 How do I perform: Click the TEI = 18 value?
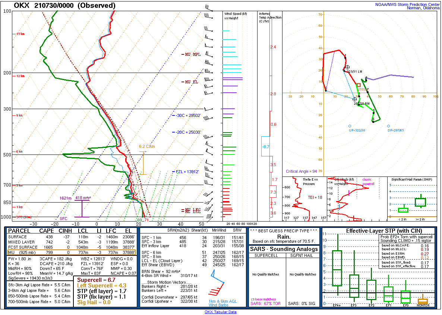coord(315,197)
